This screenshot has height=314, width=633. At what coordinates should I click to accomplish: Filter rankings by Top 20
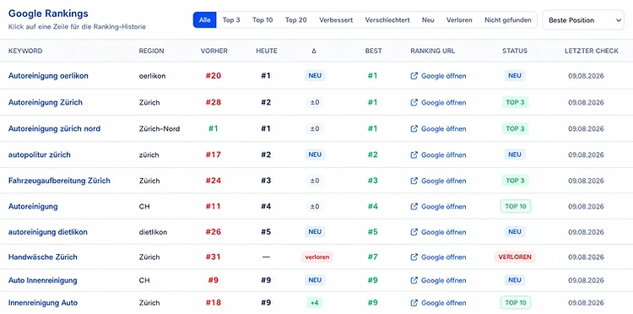296,19
